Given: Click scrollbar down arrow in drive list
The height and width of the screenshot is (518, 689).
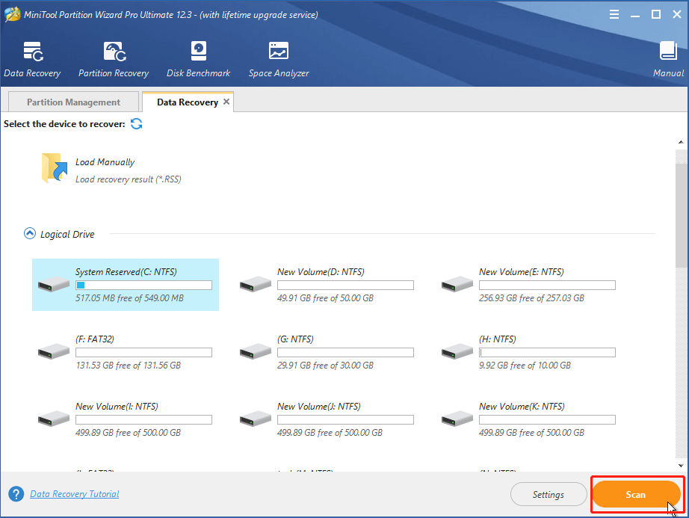Looking at the screenshot, I should pyautogui.click(x=681, y=465).
